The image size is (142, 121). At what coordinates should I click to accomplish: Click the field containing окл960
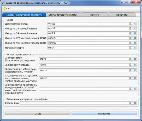tap(88, 43)
